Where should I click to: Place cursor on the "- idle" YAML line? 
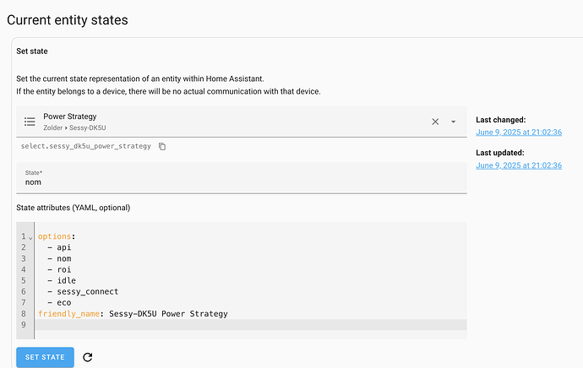pos(68,280)
